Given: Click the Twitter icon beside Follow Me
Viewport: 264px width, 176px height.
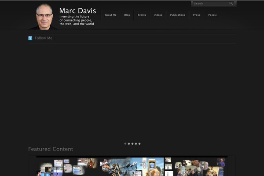Looking at the screenshot, I should [x=30, y=38].
